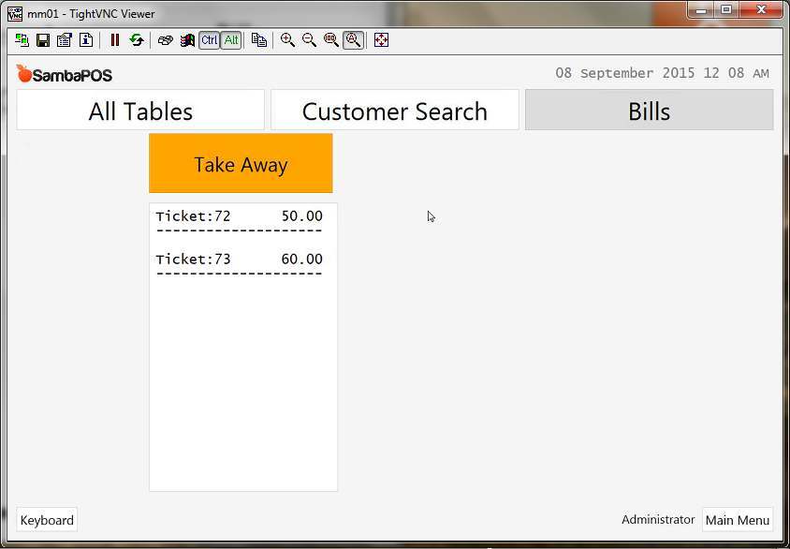Close the TightVNC Viewer window
The image size is (790, 549).
[760, 10]
